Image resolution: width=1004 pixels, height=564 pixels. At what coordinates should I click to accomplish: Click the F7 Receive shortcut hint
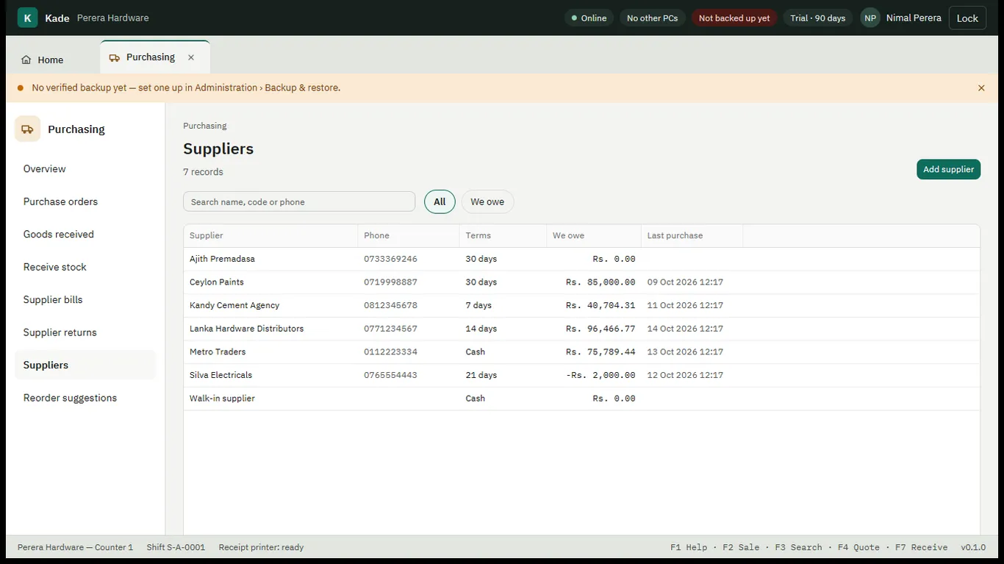(x=921, y=547)
